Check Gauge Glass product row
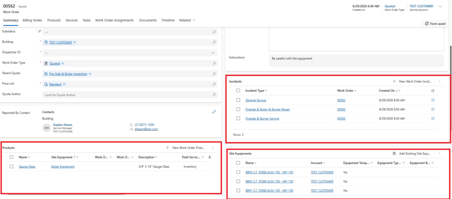This screenshot has width=452, height=199. click(11, 166)
